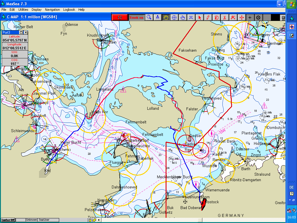Click the COG 197° readout

click(15, 64)
